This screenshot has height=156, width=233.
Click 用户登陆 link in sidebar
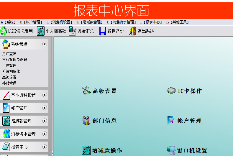[x=9, y=54]
